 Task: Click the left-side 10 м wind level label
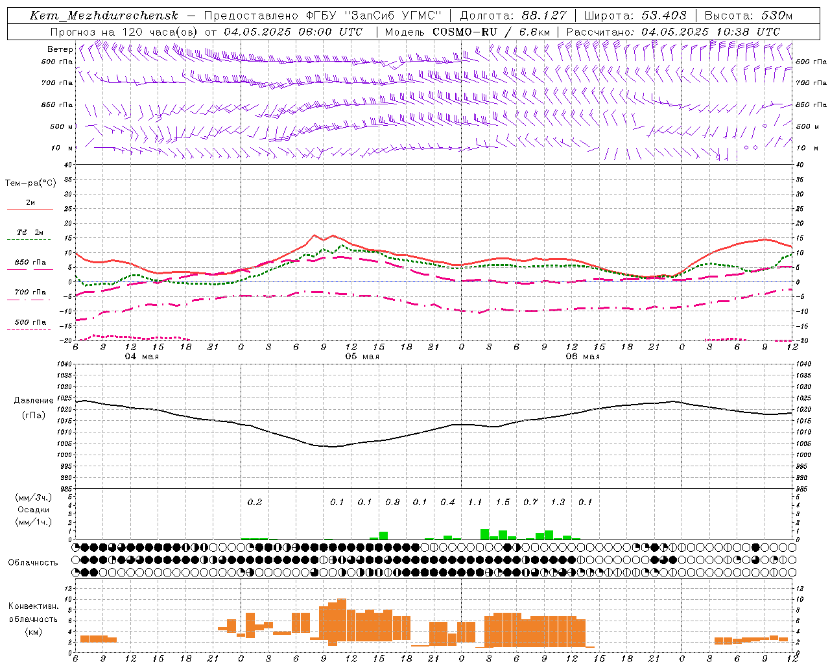pyautogui.click(x=62, y=148)
